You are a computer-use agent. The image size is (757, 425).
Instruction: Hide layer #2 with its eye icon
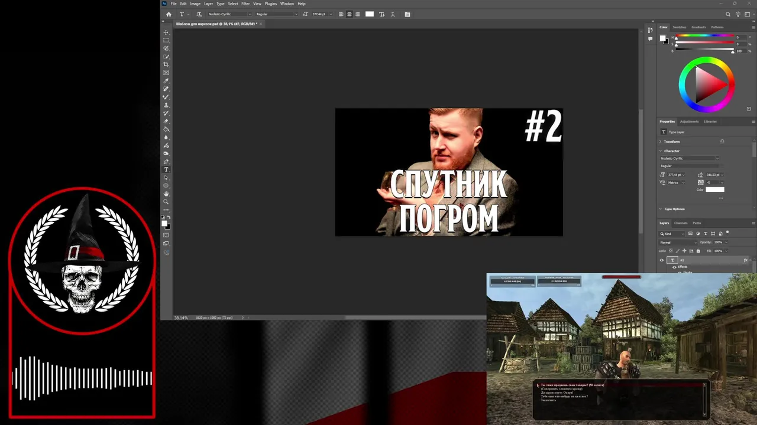(662, 260)
